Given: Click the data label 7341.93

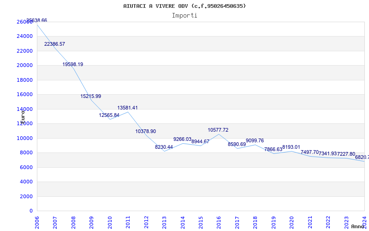Looking at the screenshot, I should pos(328,154).
